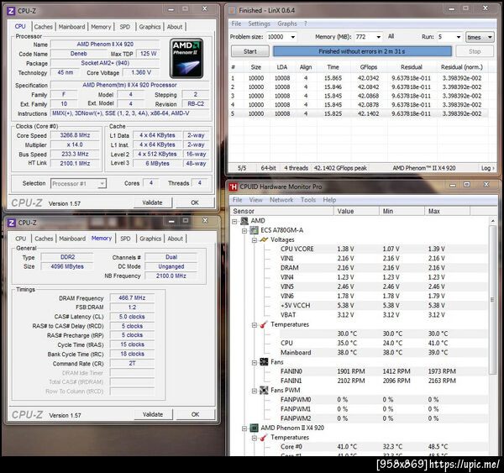Click the Log button in LinX status bar
Screen dimensions: 504x473
487,168
